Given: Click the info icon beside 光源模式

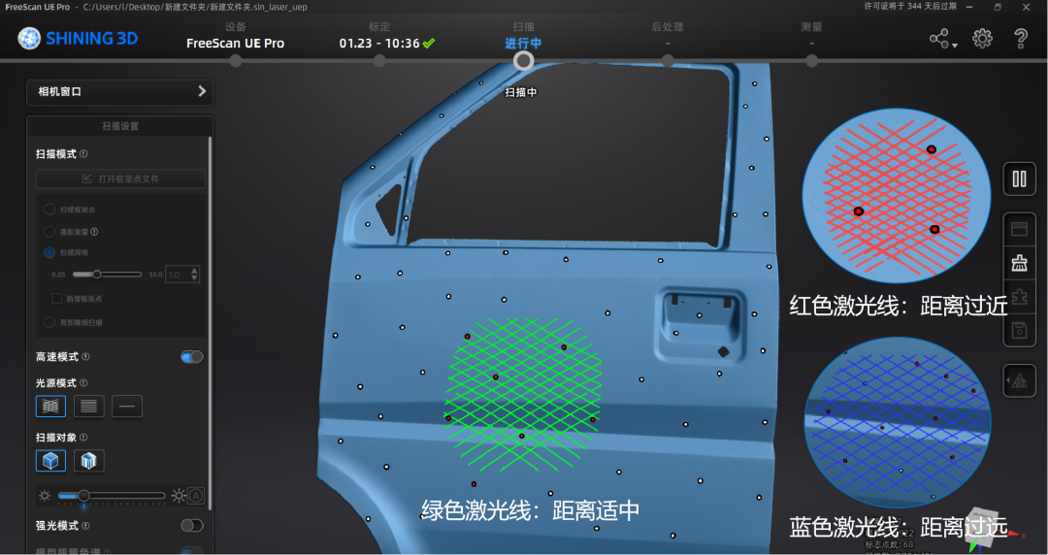Looking at the screenshot, I should point(83,382).
